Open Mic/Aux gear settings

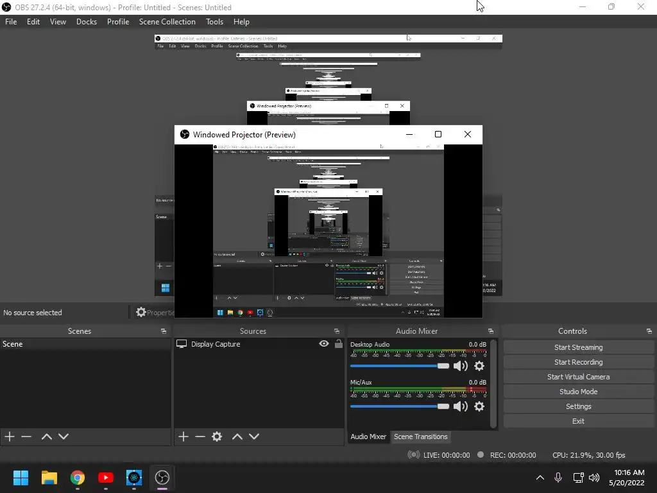(479, 406)
